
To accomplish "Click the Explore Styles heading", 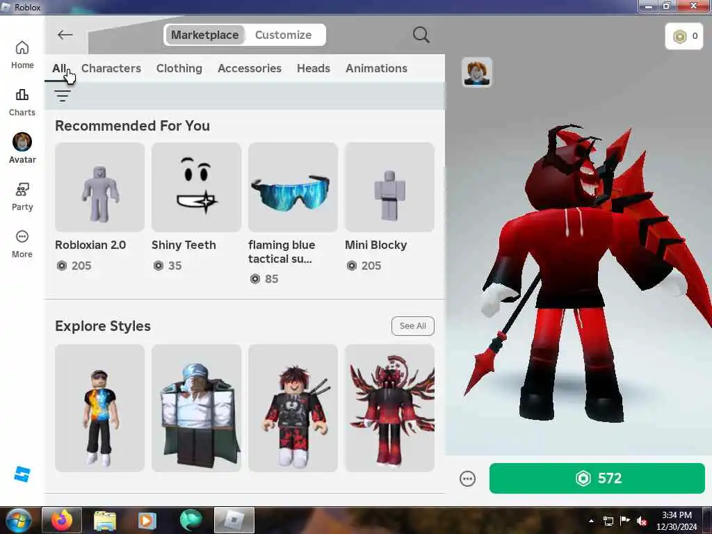I will (x=103, y=326).
